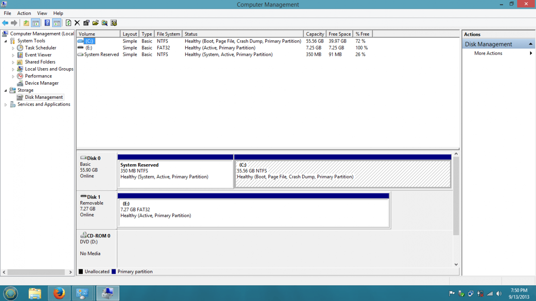Click Safely Remove Hardware tray icon
The height and width of the screenshot is (301, 536).
(461, 294)
